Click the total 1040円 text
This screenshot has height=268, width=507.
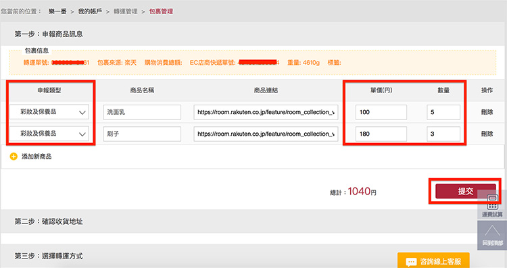click(x=362, y=192)
